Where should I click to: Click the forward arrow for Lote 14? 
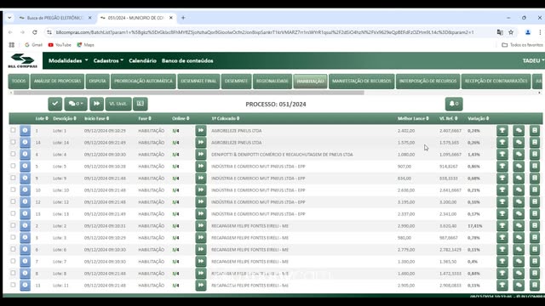[x=201, y=142]
